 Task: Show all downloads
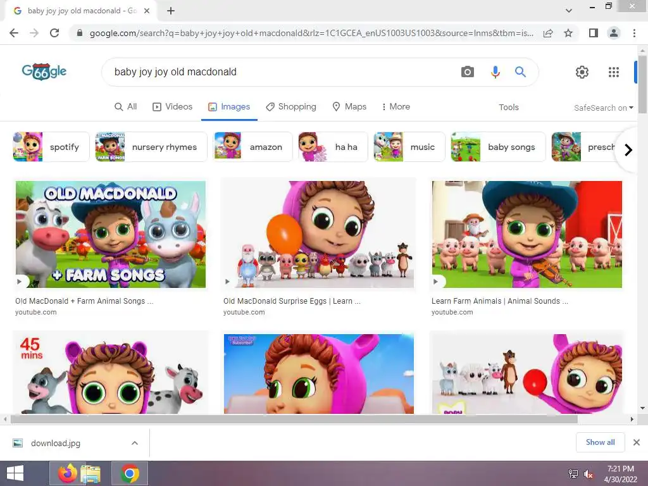(600, 442)
